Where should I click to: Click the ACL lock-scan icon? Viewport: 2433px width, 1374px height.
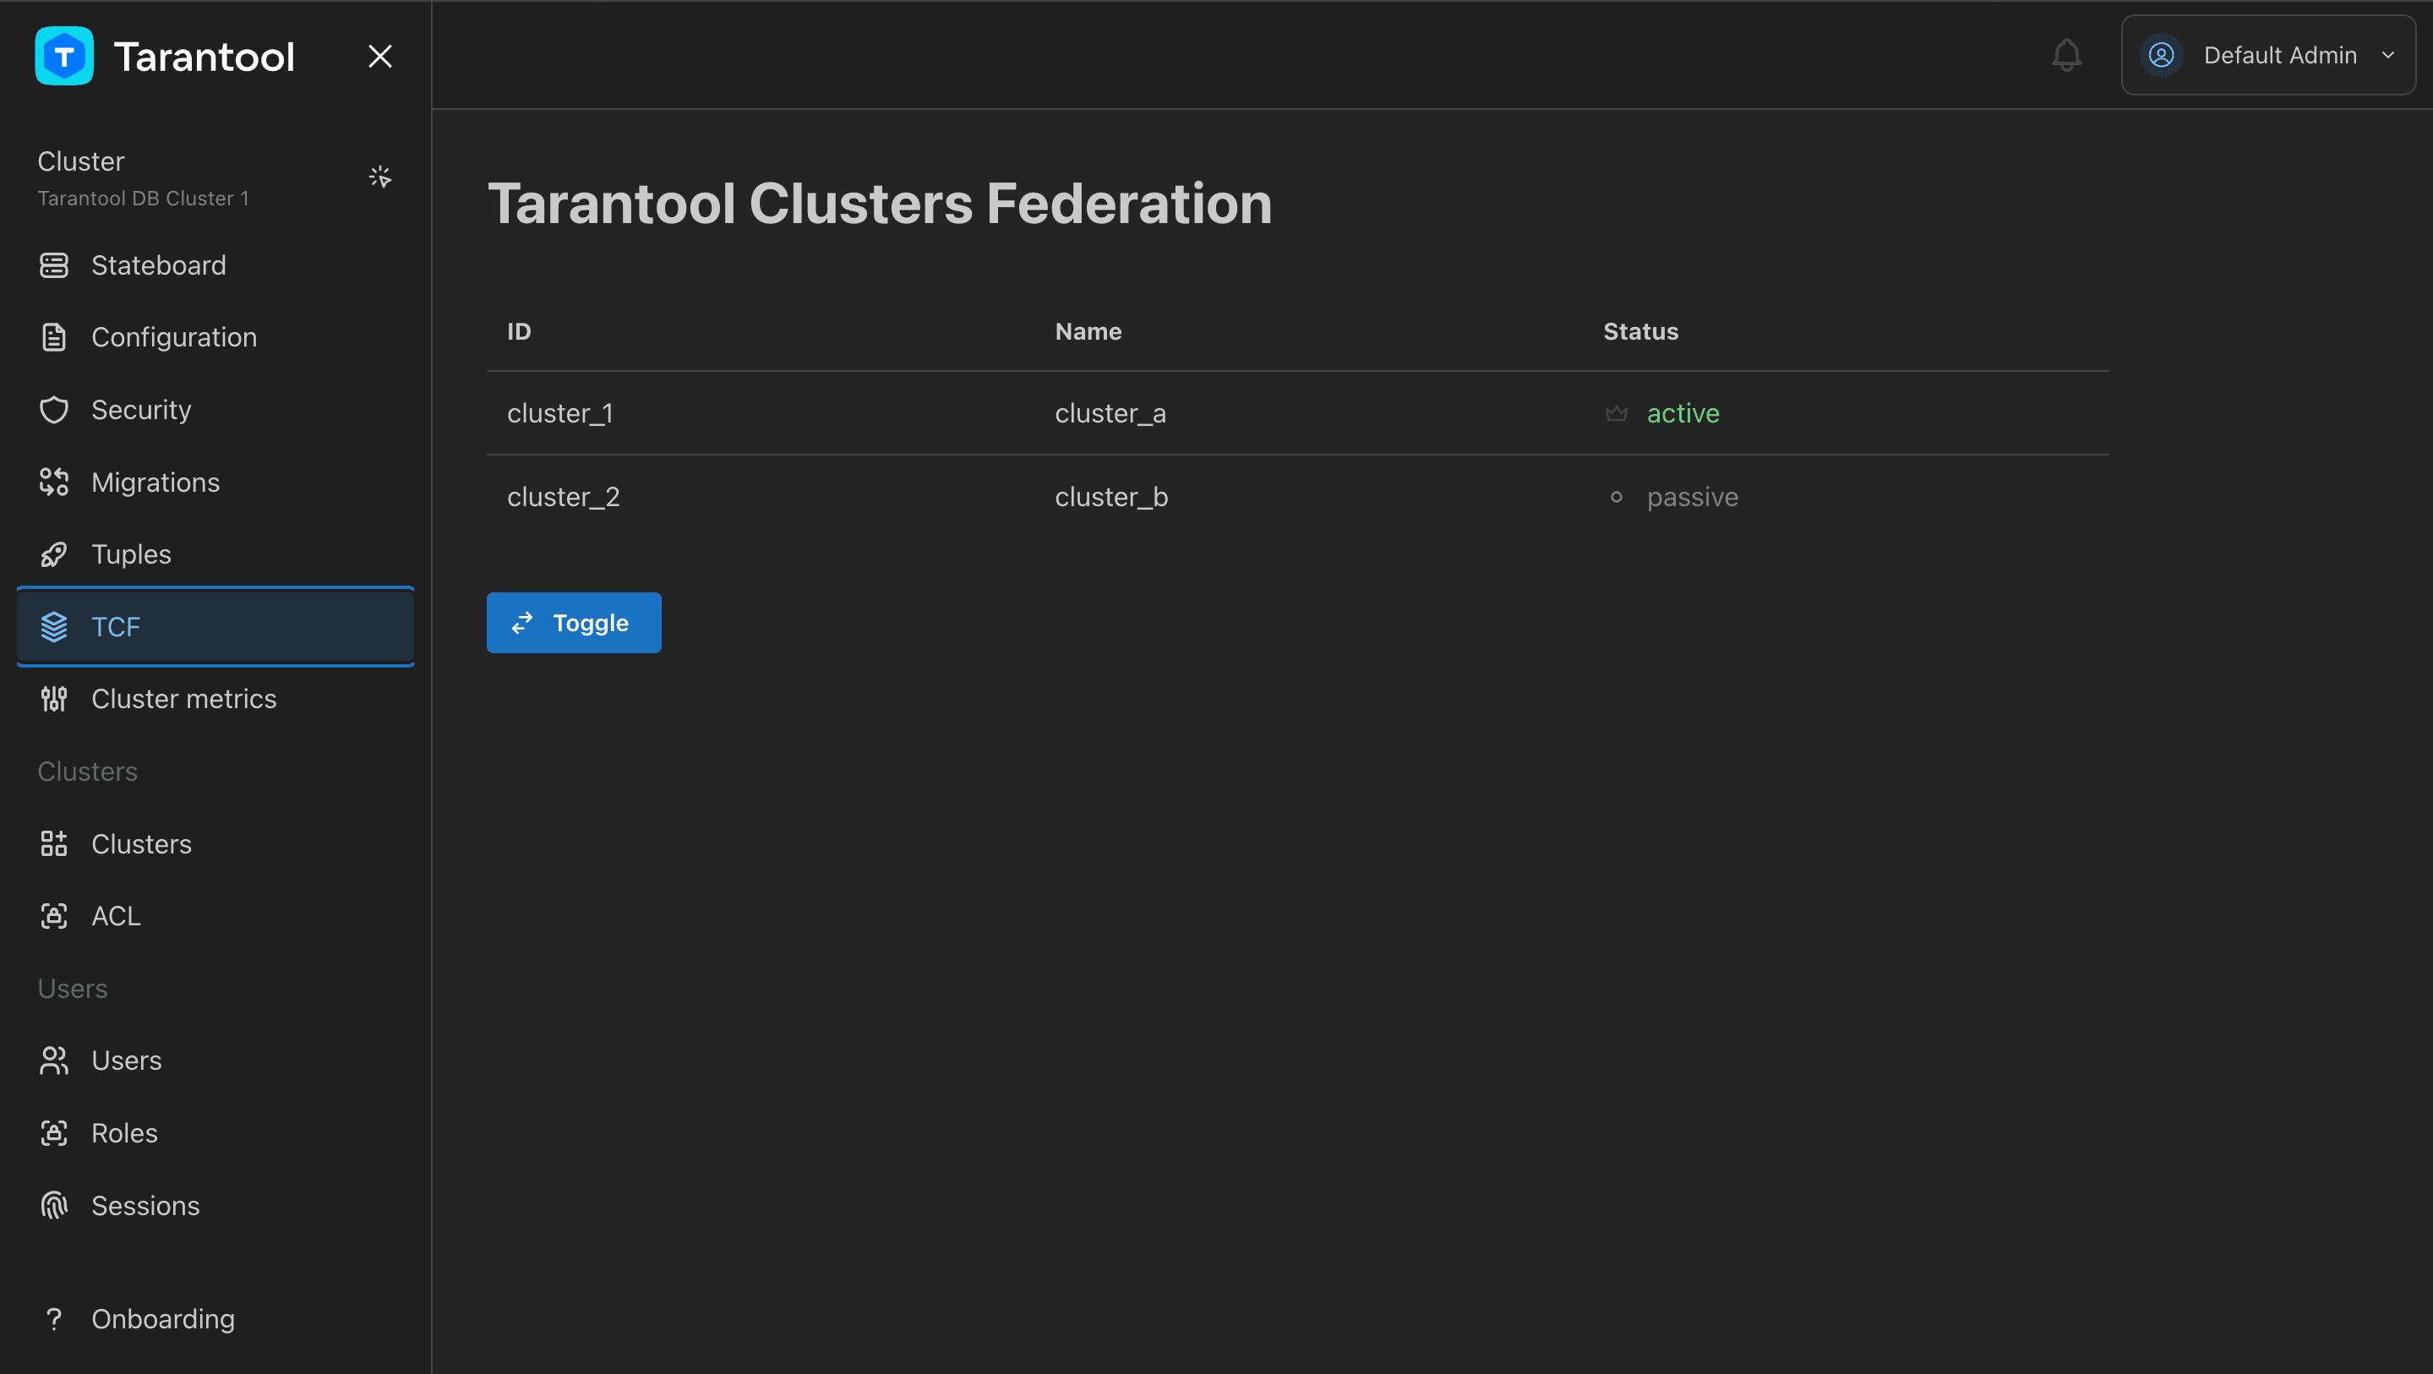pyautogui.click(x=54, y=916)
